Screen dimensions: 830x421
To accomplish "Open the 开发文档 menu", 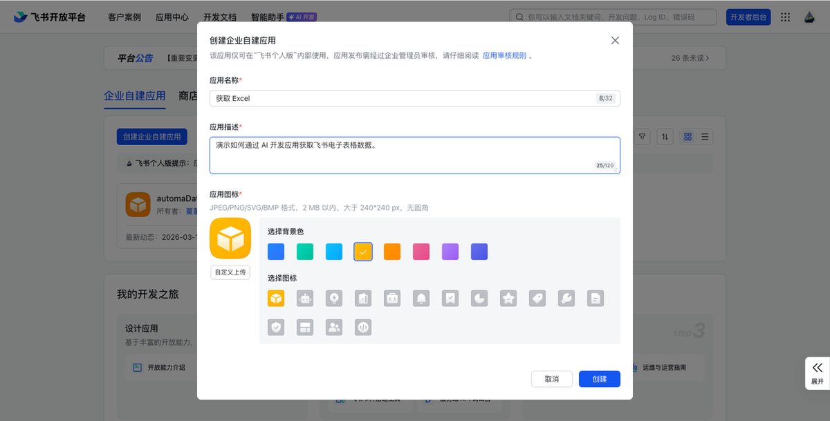I will tap(220, 17).
